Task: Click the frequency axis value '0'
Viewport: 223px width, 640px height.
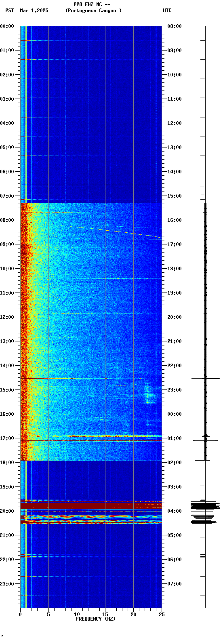Action: pos(20,615)
